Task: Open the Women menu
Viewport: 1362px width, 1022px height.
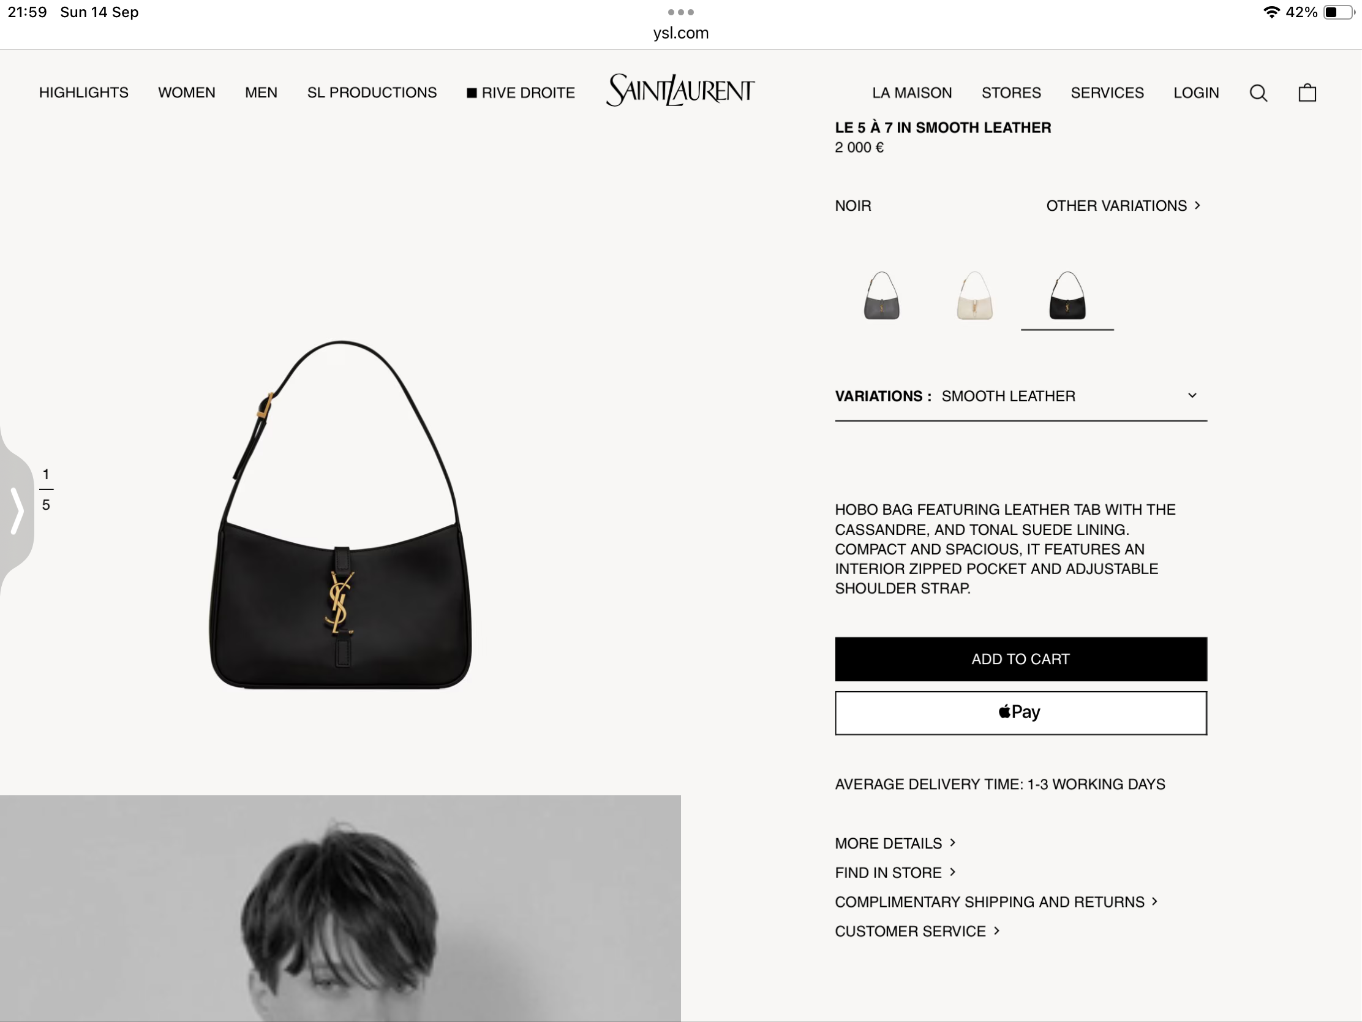Action: click(x=187, y=93)
